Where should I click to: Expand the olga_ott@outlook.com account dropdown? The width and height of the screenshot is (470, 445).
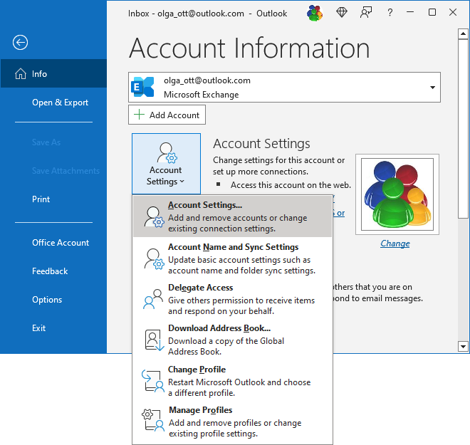[432, 88]
